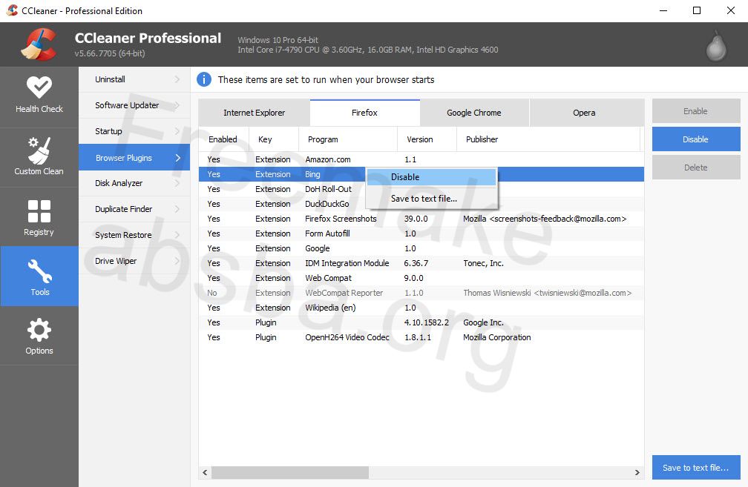
Task: Open the Duplicate Finder tool
Action: coord(134,209)
